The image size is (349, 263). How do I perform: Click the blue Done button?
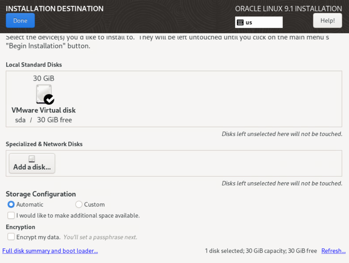20,21
